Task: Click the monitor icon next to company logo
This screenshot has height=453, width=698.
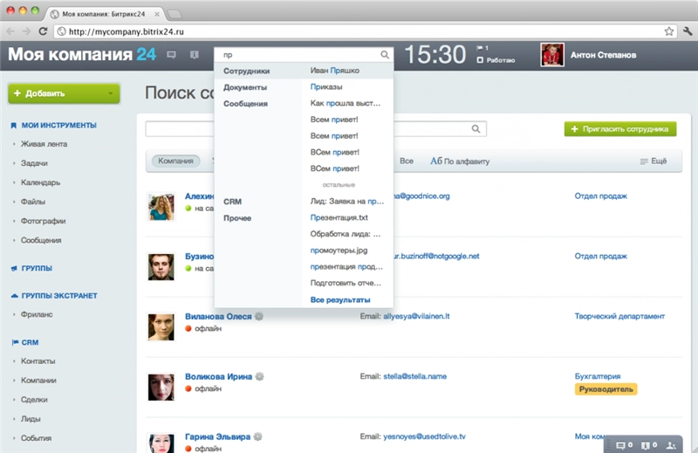Action: coord(171,55)
